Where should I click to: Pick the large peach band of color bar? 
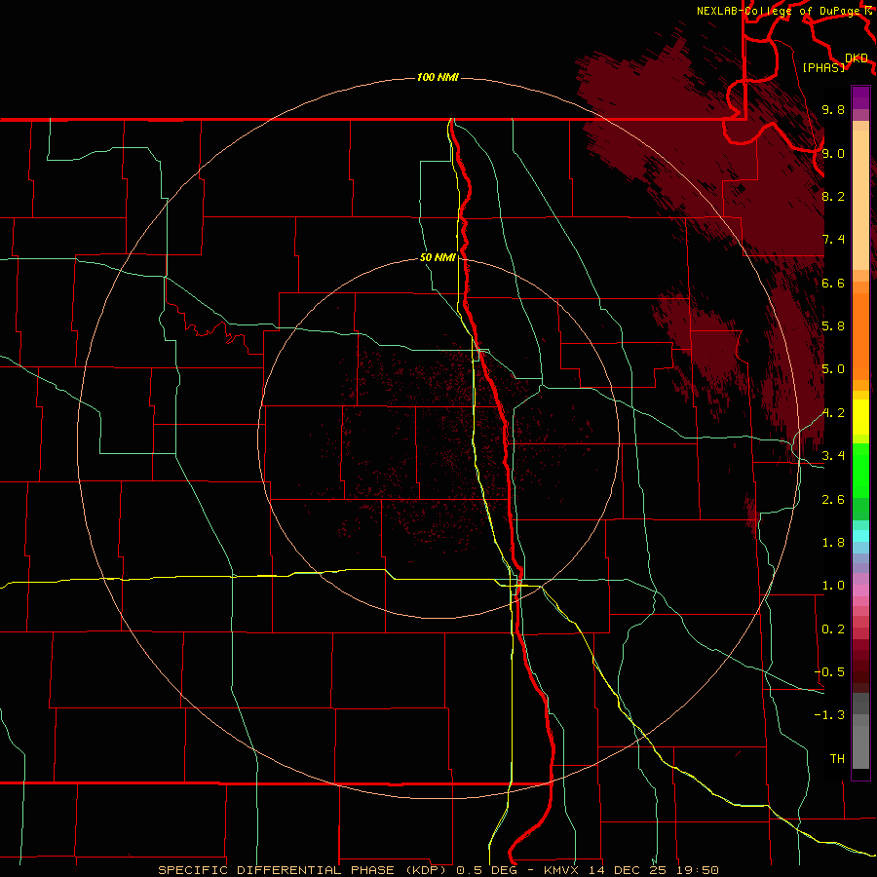(x=860, y=200)
